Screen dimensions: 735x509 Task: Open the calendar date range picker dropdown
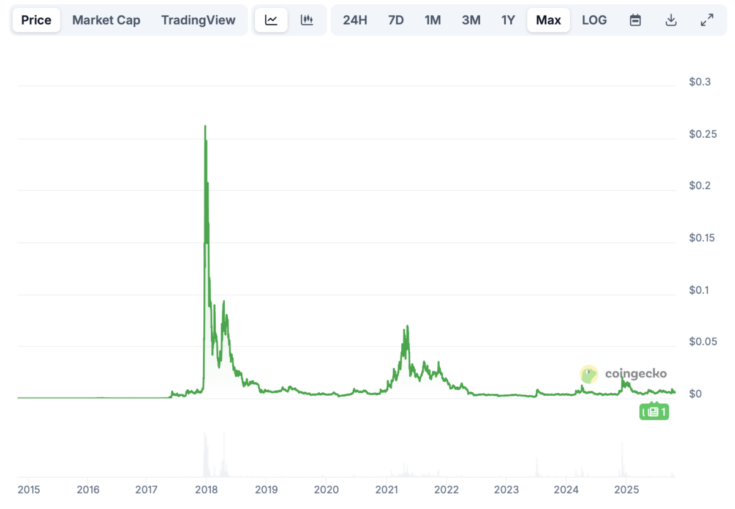point(635,20)
